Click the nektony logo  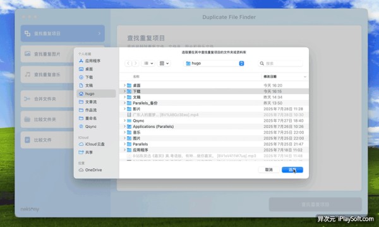[x=30, y=209]
